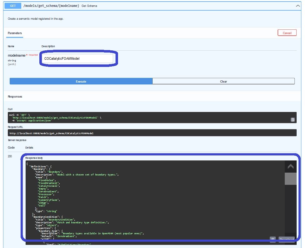The height and width of the screenshot is (248, 306).
Task: Collapse the Get Schema endpoint with the chevron
Action: click(x=298, y=6)
